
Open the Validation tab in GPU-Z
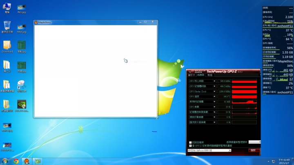(x=210, y=75)
